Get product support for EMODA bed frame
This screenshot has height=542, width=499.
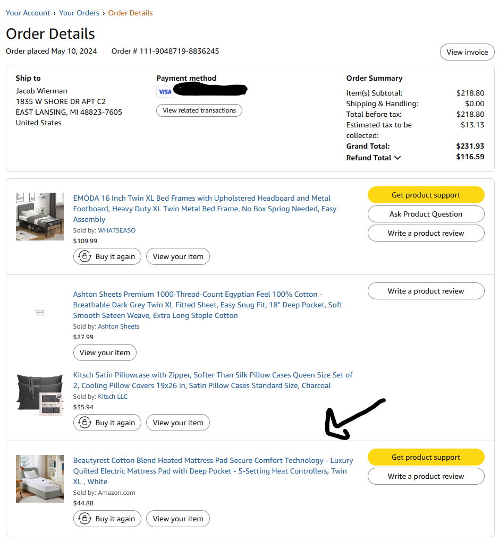(426, 195)
